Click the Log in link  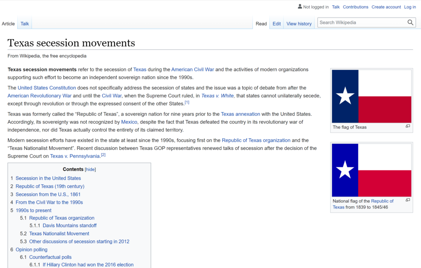click(x=410, y=7)
